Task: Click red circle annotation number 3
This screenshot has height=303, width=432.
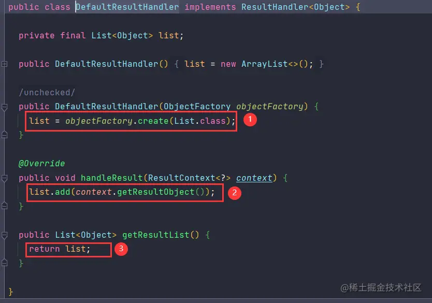Action: (121, 249)
